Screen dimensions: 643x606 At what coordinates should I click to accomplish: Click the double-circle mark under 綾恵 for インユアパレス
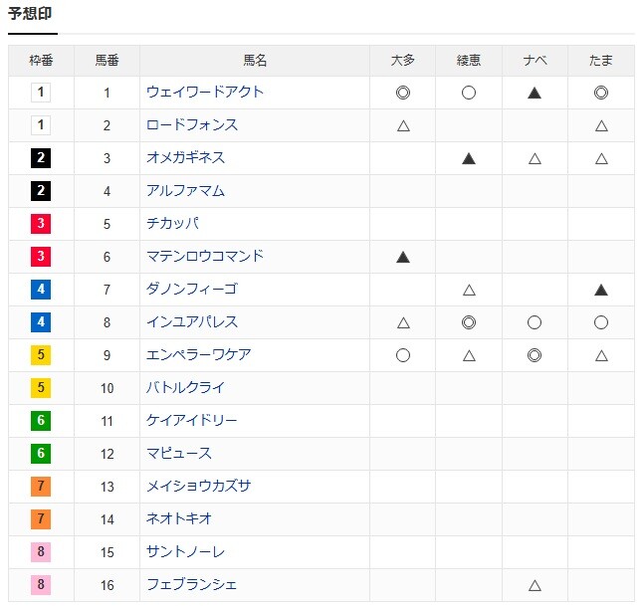[469, 322]
